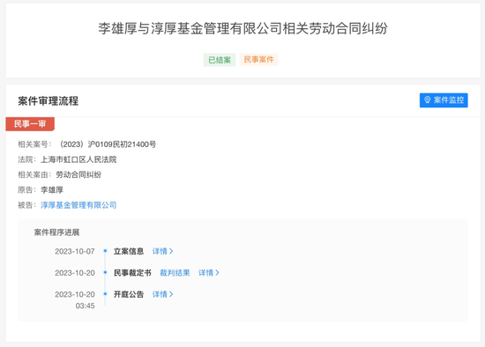Click plaintiff name 李雄厚
The image size is (485, 347).
pos(52,189)
